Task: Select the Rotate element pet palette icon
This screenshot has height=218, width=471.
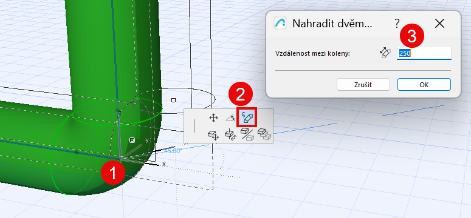Action: pos(230,134)
